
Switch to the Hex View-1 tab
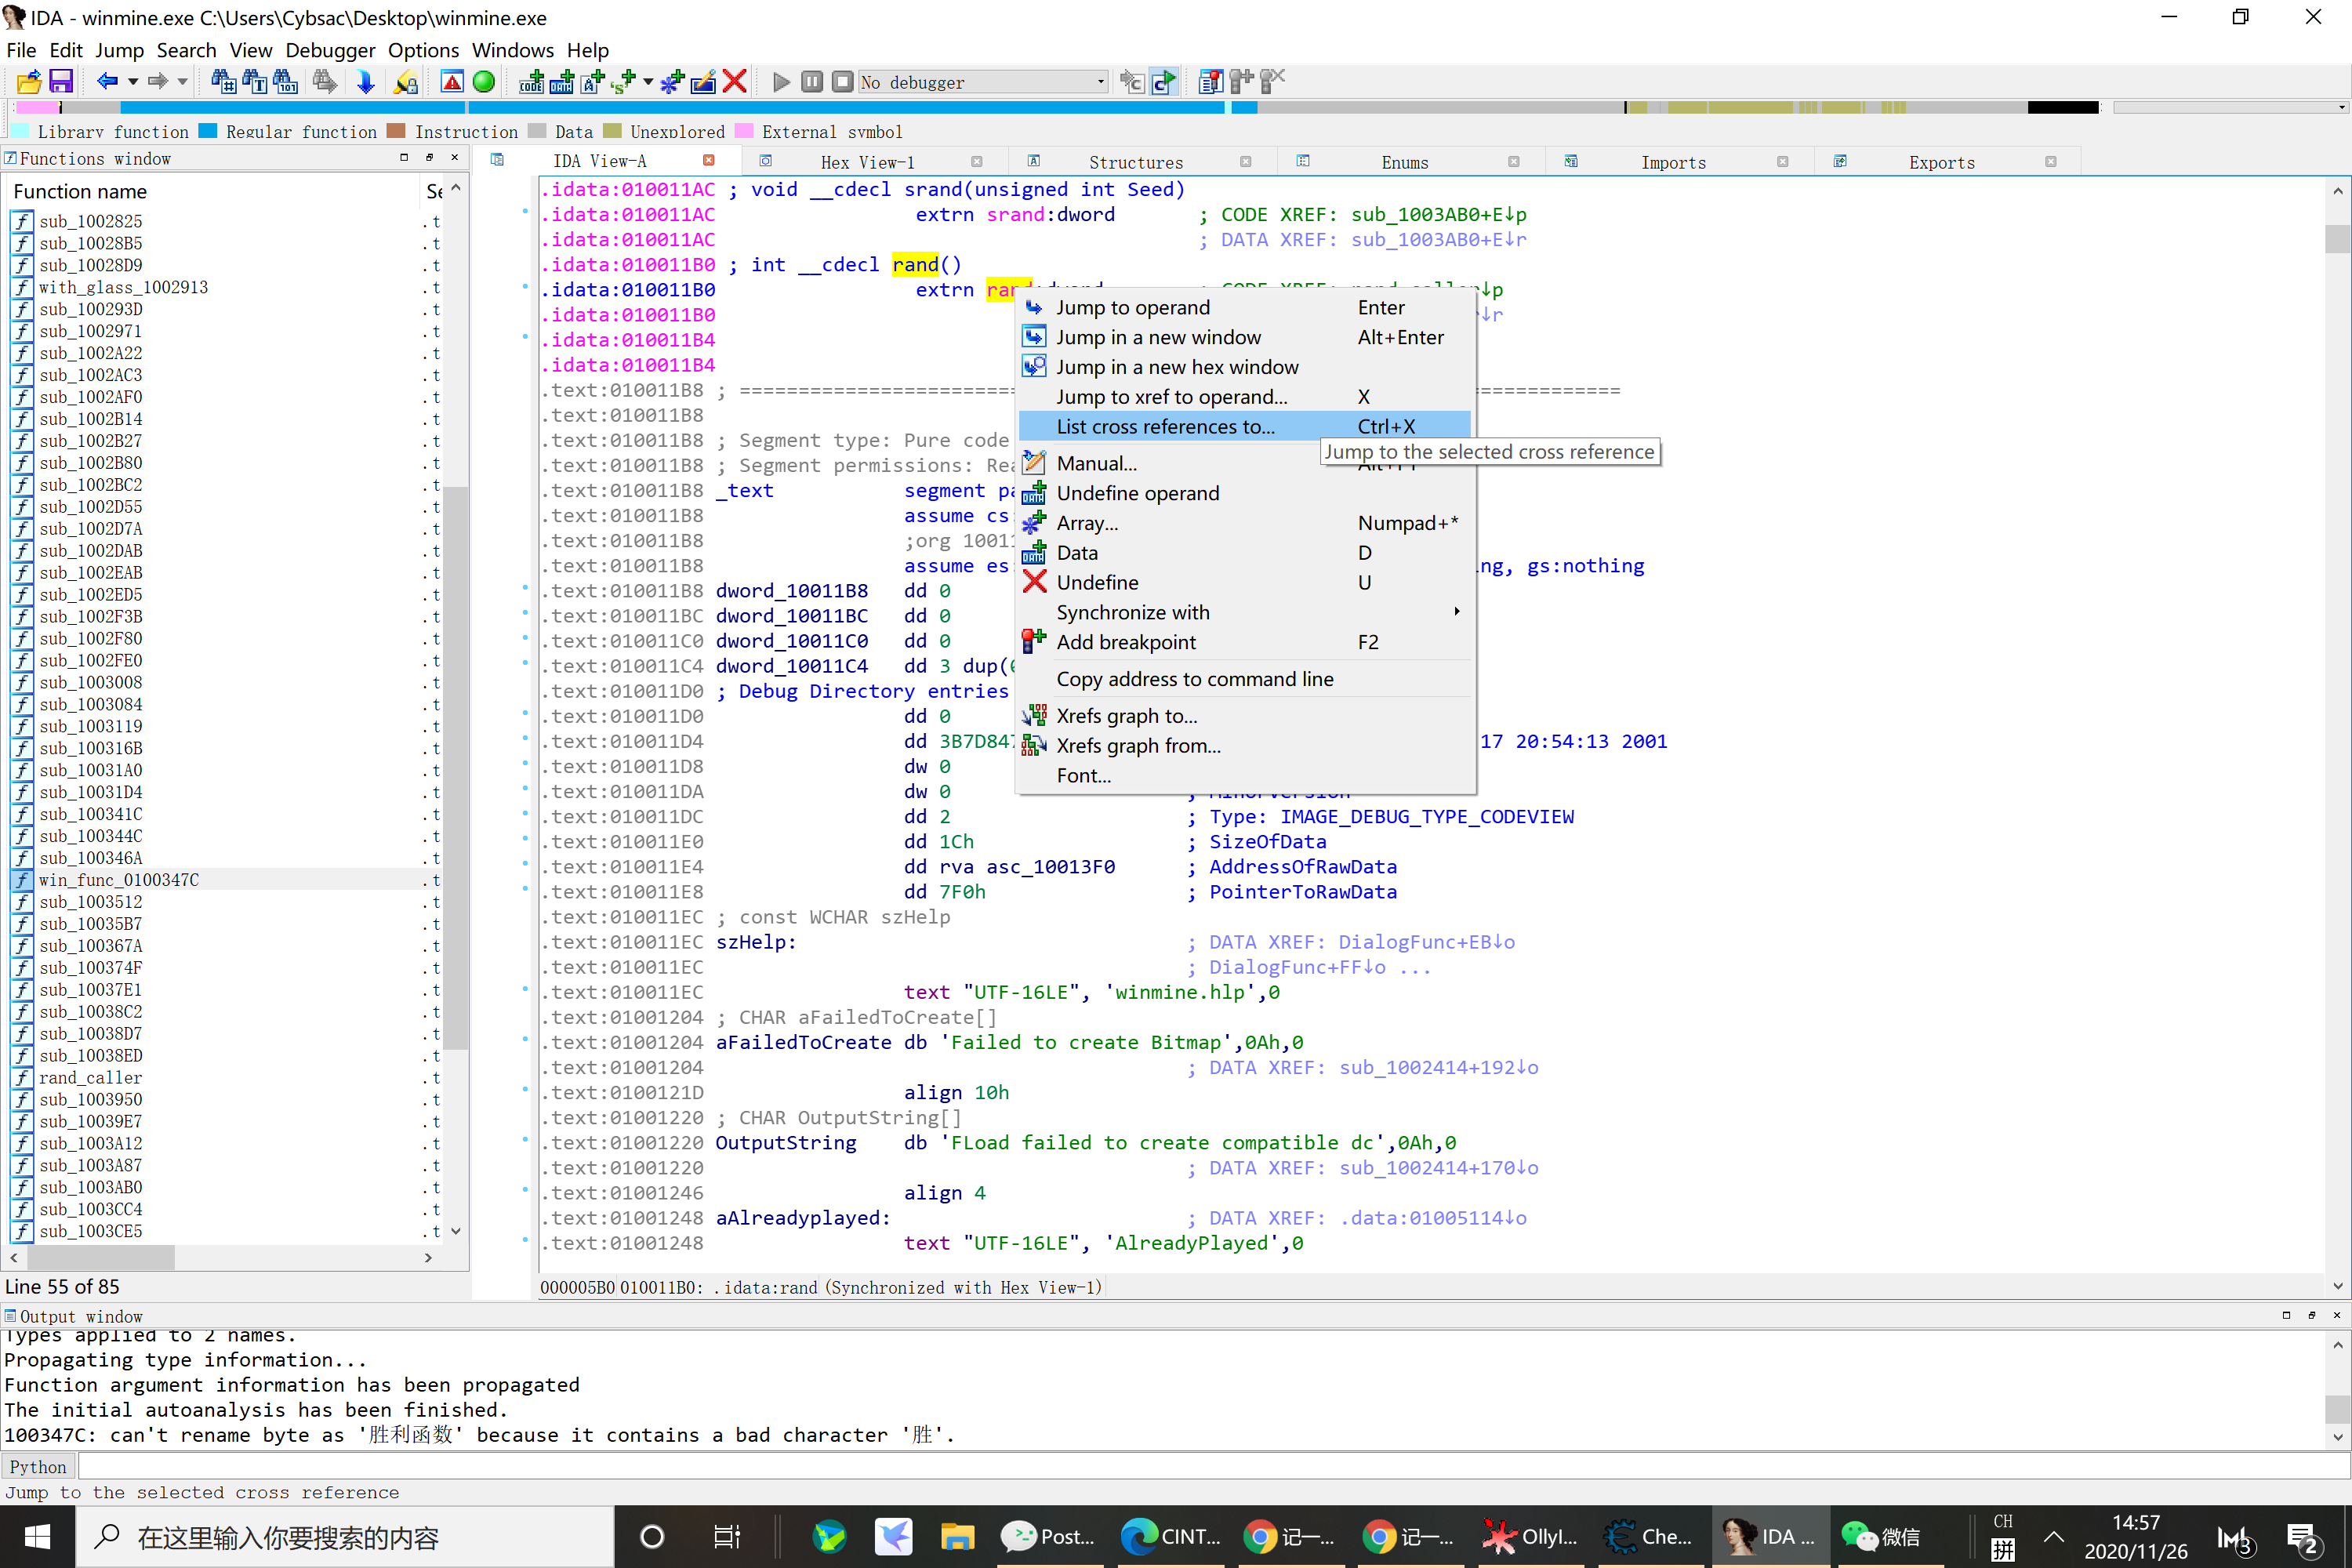pos(867,162)
